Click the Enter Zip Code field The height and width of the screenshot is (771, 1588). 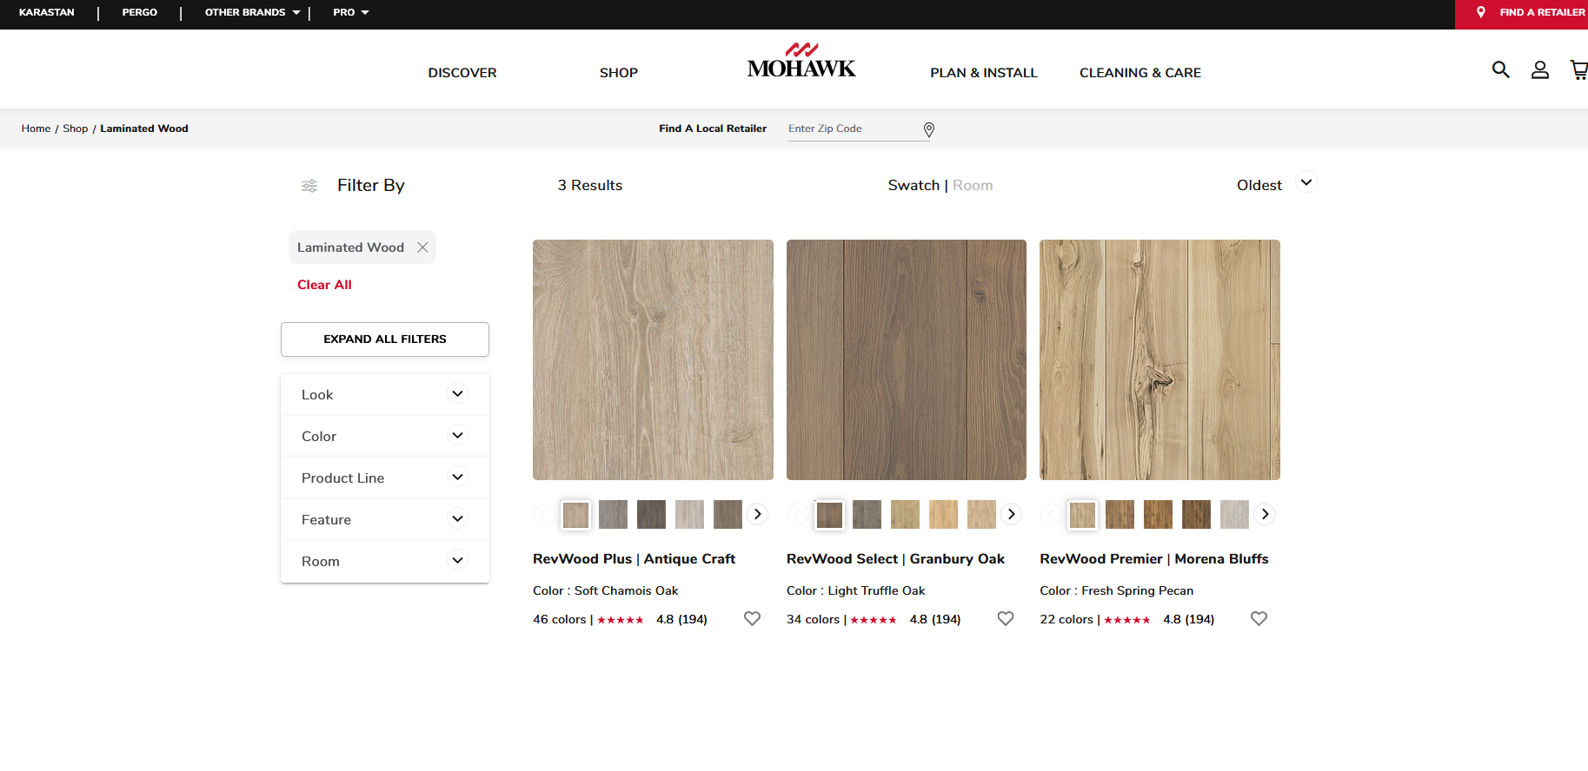click(x=854, y=128)
